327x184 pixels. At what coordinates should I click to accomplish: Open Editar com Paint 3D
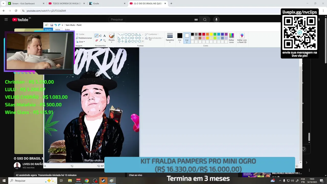click(242, 38)
